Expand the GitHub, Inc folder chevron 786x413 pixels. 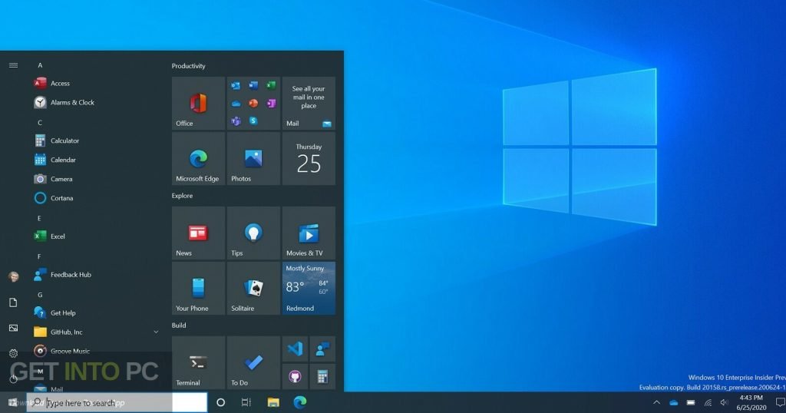156,332
